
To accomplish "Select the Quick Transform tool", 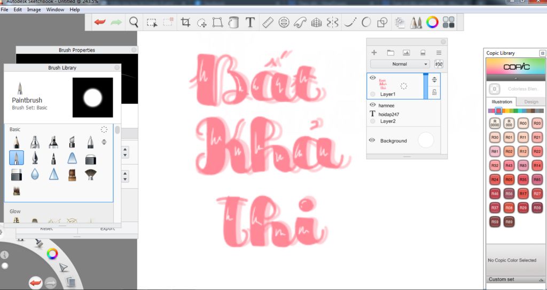I will (x=201, y=22).
